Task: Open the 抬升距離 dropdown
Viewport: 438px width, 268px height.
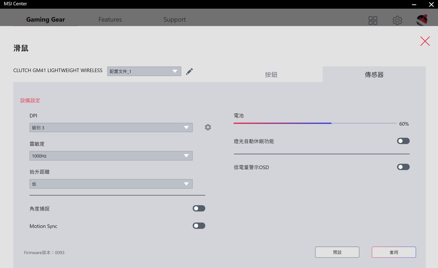Action: click(x=111, y=184)
